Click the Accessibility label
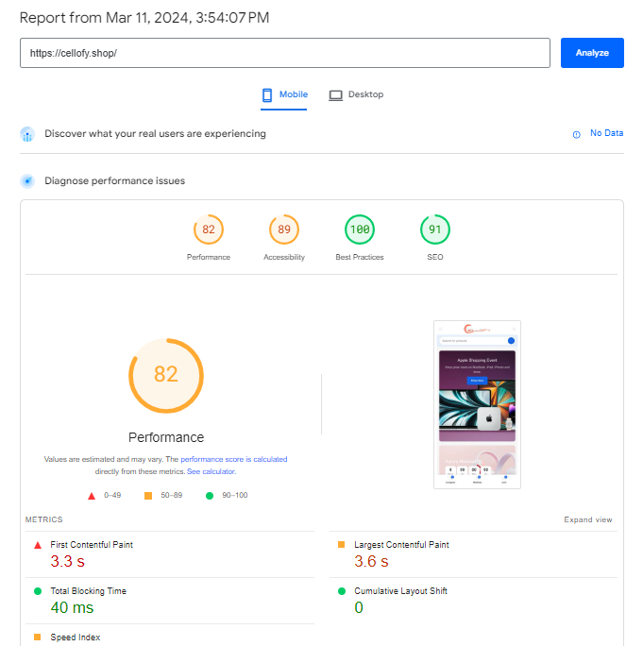The image size is (643, 646). pos(284,257)
